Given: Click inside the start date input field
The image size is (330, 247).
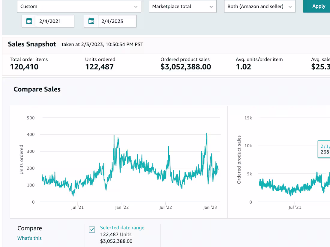Looking at the screenshot, I should (x=55, y=21).
